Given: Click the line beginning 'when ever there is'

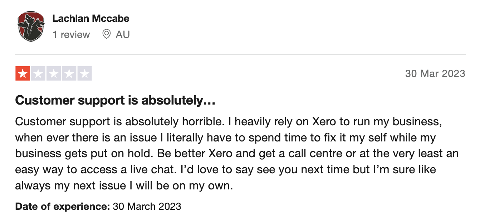Looking at the screenshot, I should [x=225, y=137].
